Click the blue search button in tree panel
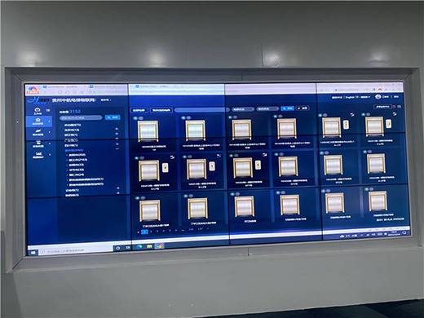424x318 pixels. (x=113, y=117)
